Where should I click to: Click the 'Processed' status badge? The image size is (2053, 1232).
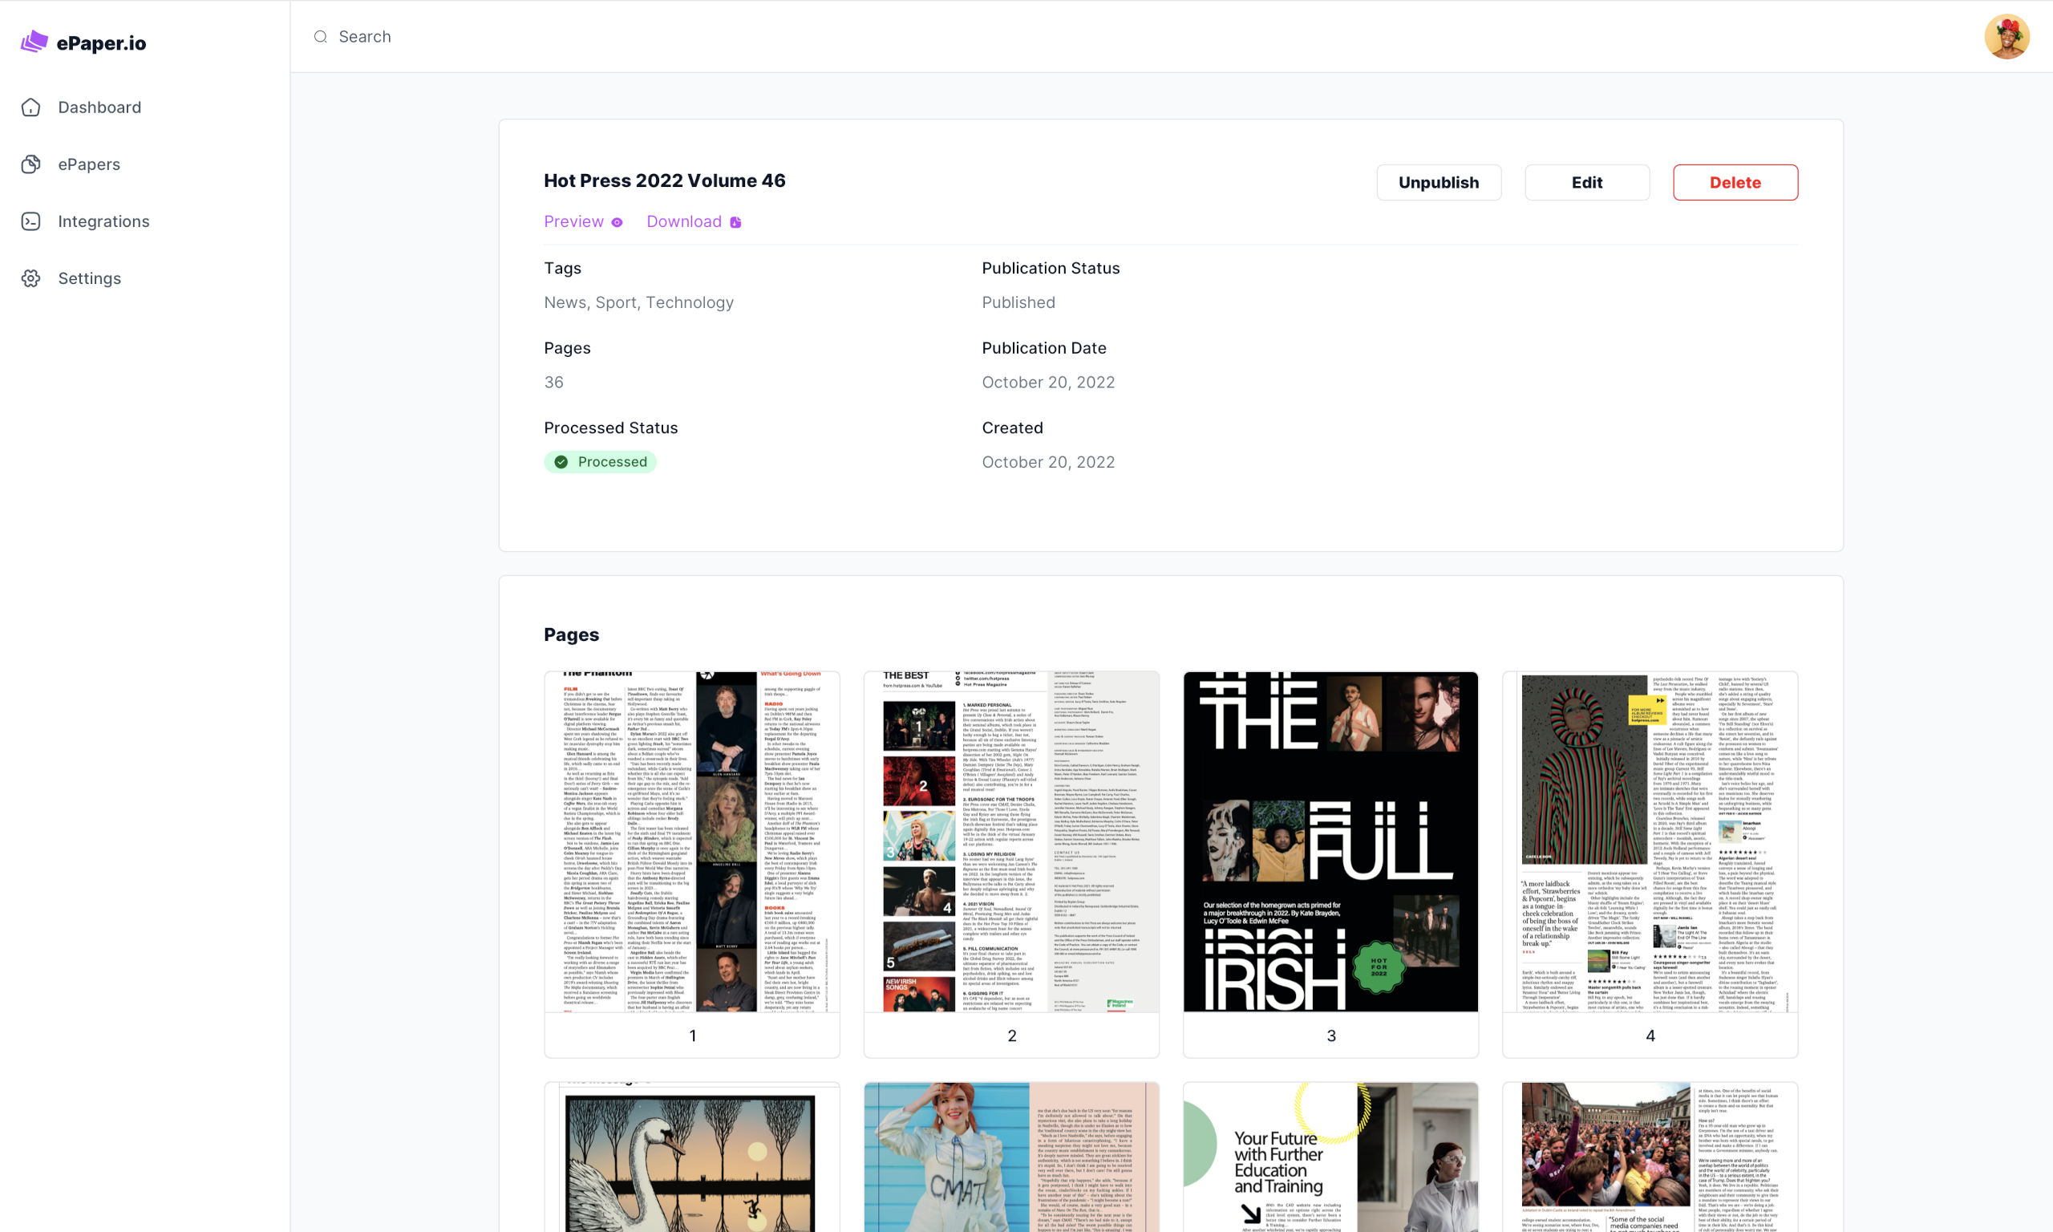point(600,461)
